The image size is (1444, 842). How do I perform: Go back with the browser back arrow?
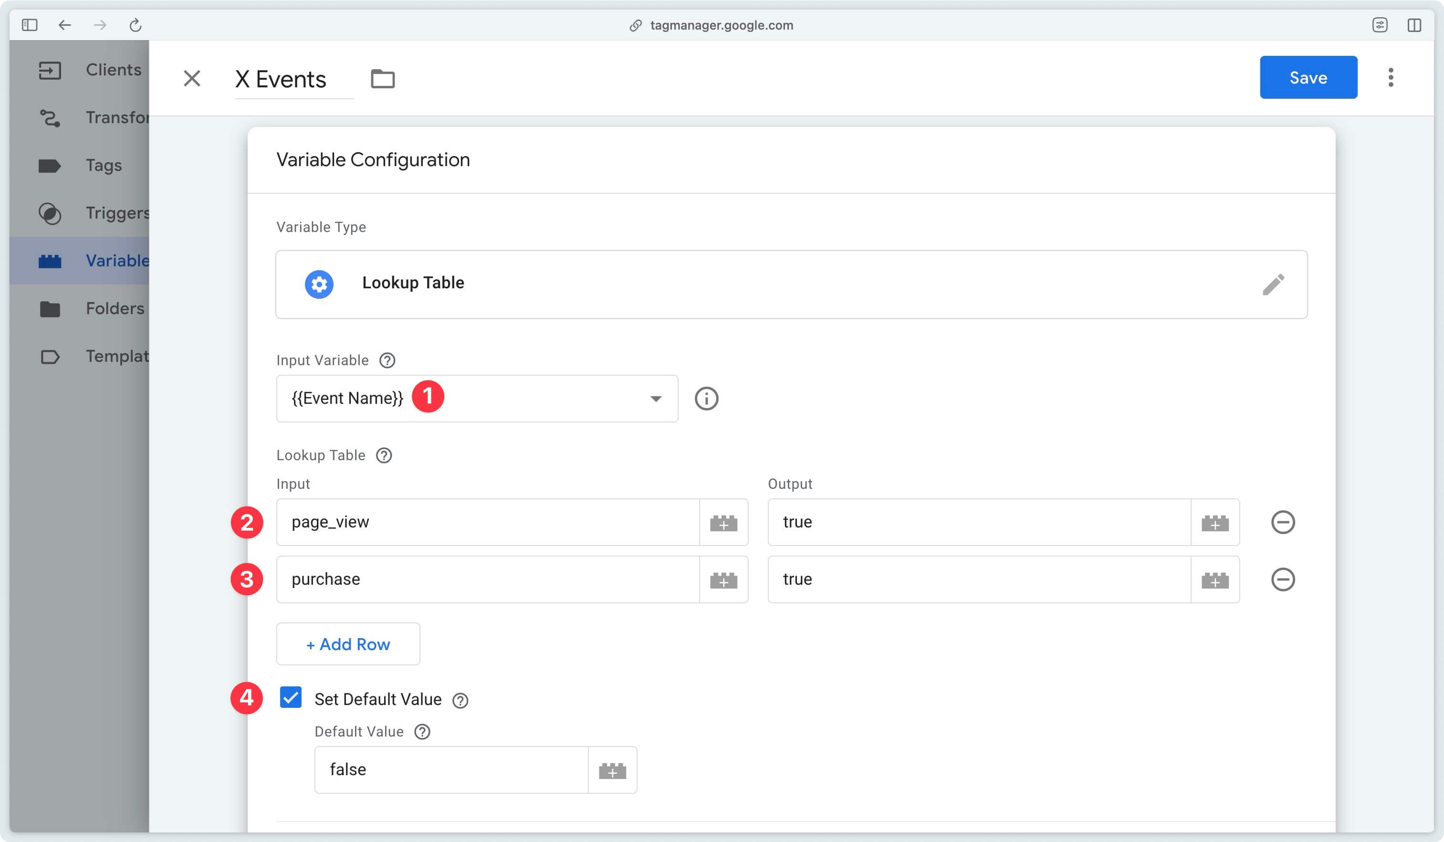[x=65, y=25]
